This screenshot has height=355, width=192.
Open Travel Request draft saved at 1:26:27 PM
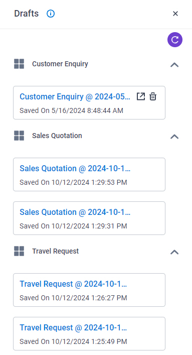[73, 284]
